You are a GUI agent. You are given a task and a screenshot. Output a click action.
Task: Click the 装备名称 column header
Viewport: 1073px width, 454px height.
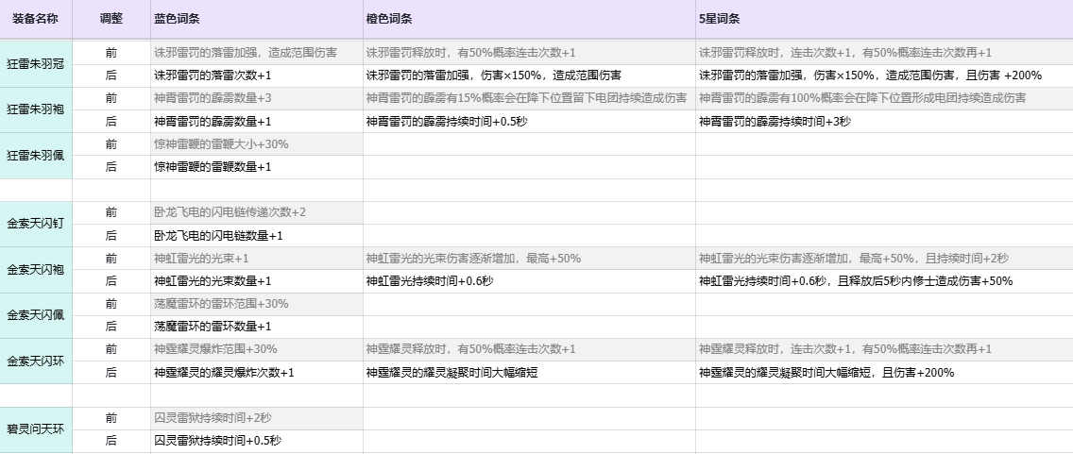[x=34, y=19]
